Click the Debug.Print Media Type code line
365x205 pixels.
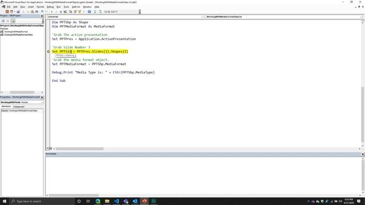[x=103, y=72]
